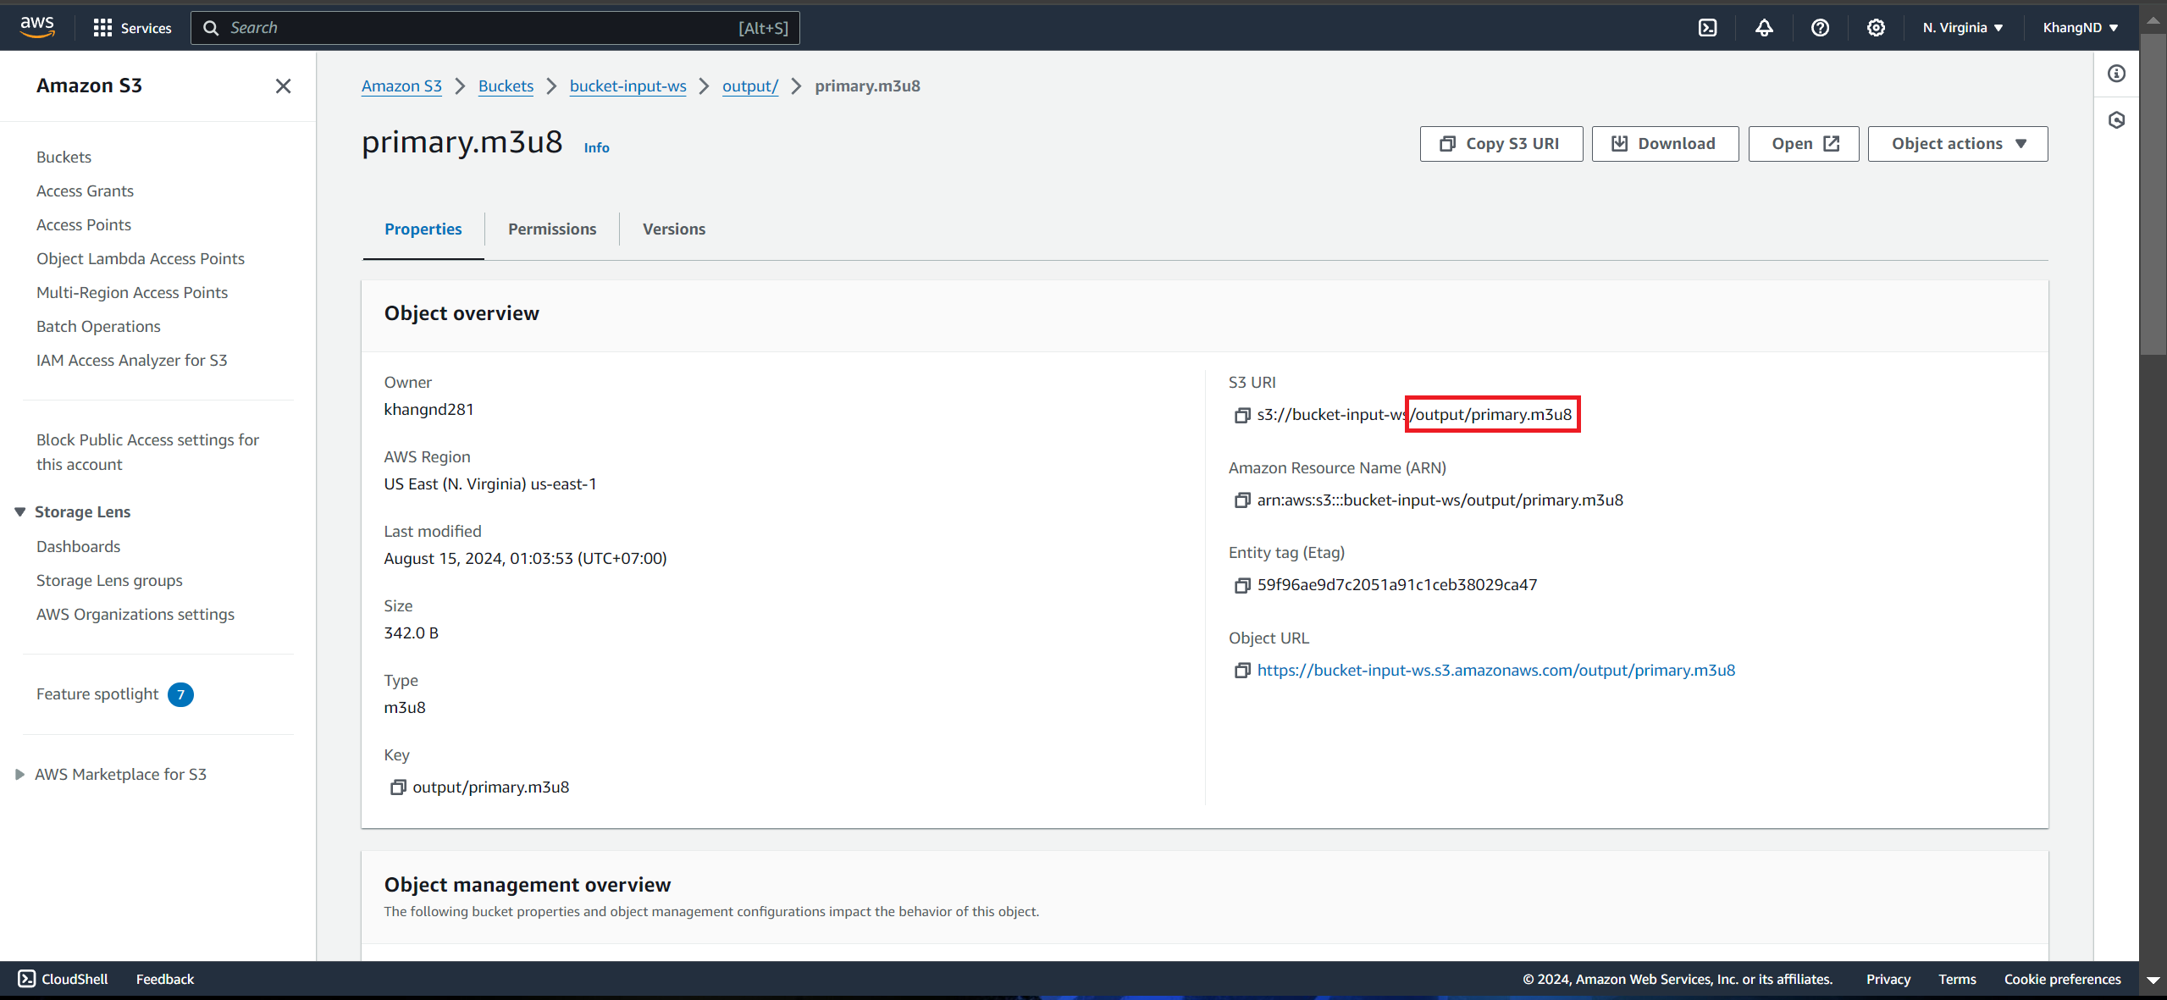The height and width of the screenshot is (1000, 2167).
Task: Open Access Points in sidebar
Action: pos(84,225)
